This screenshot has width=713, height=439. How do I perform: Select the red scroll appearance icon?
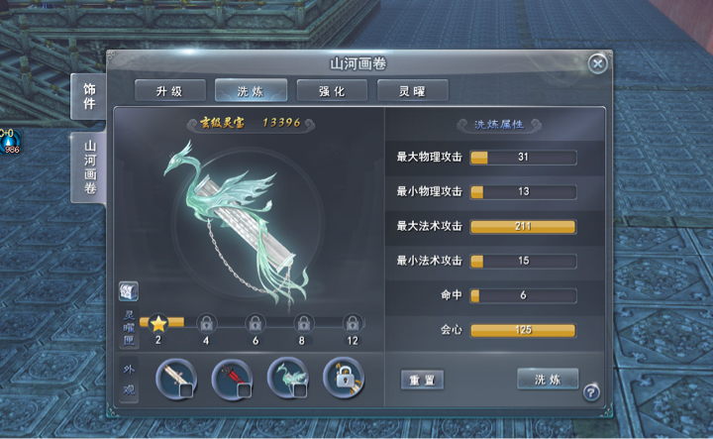coord(232,379)
